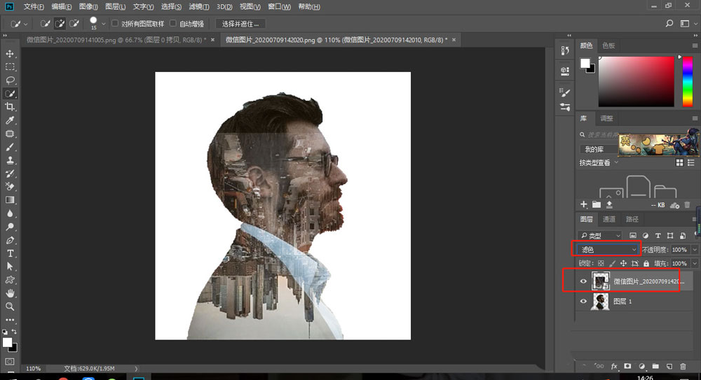Switch to the 通道 panel tab

pyautogui.click(x=609, y=219)
